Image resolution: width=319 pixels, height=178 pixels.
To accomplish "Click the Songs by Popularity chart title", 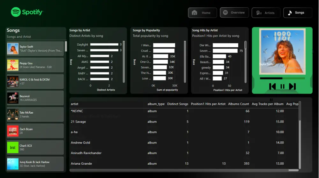I will click(146, 30).
